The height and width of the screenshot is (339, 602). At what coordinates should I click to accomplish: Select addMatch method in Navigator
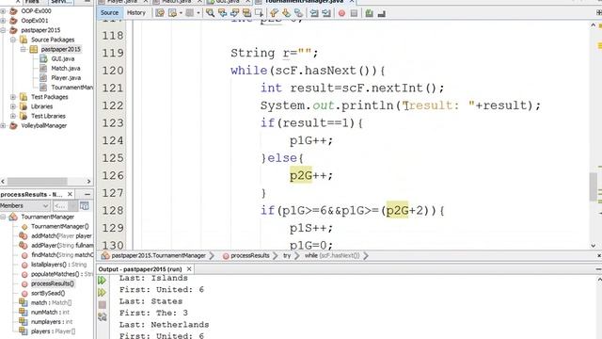click(61, 236)
